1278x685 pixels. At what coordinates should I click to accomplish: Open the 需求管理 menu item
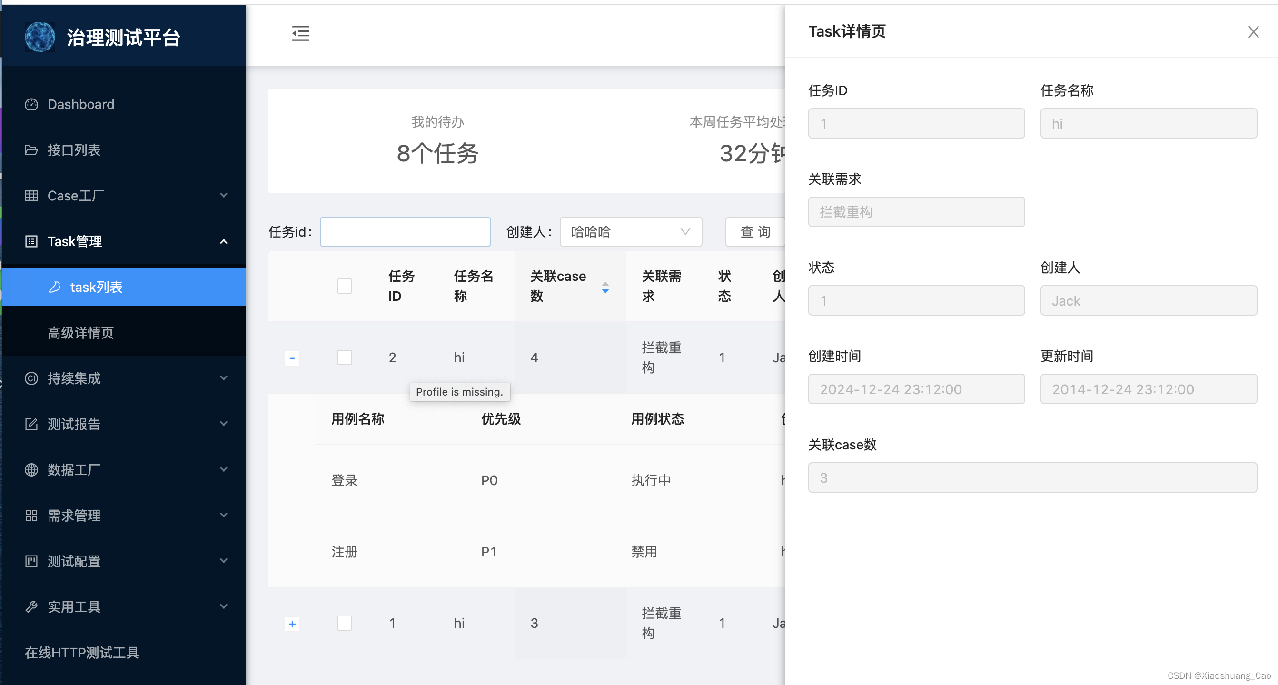pyautogui.click(x=124, y=516)
